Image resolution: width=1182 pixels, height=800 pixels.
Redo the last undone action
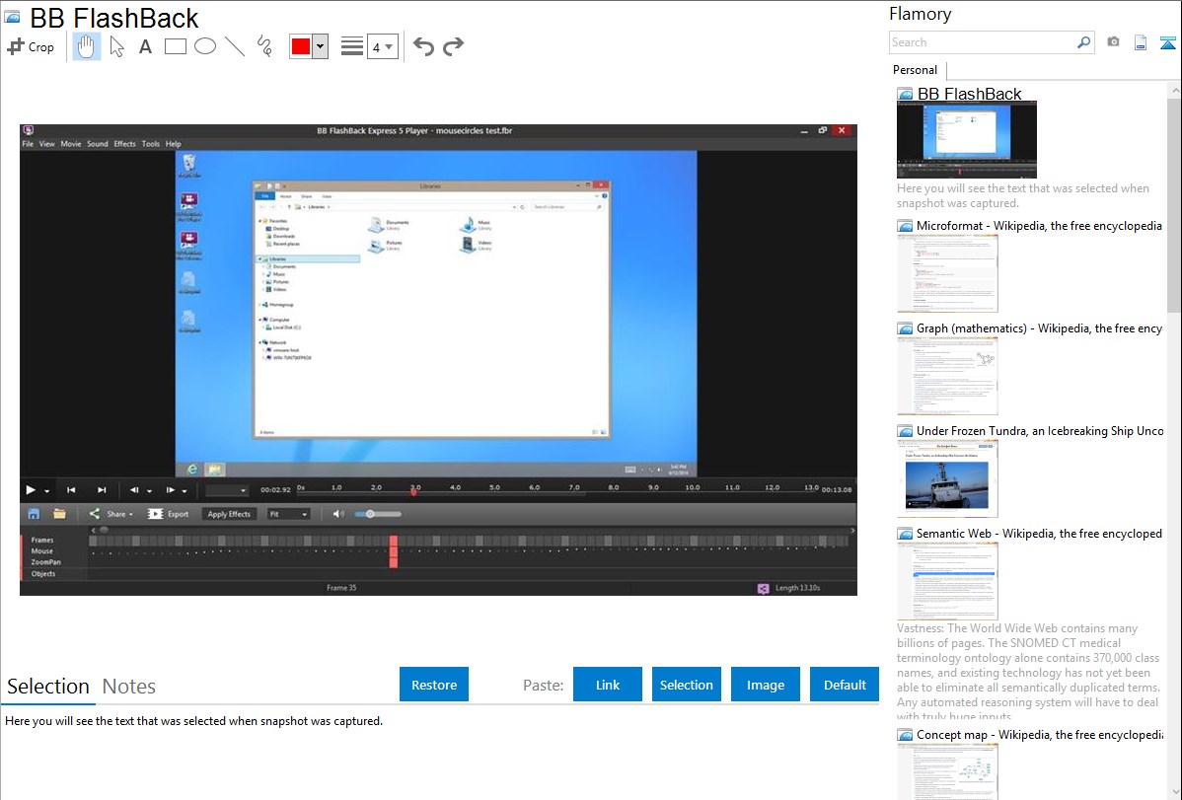click(453, 46)
